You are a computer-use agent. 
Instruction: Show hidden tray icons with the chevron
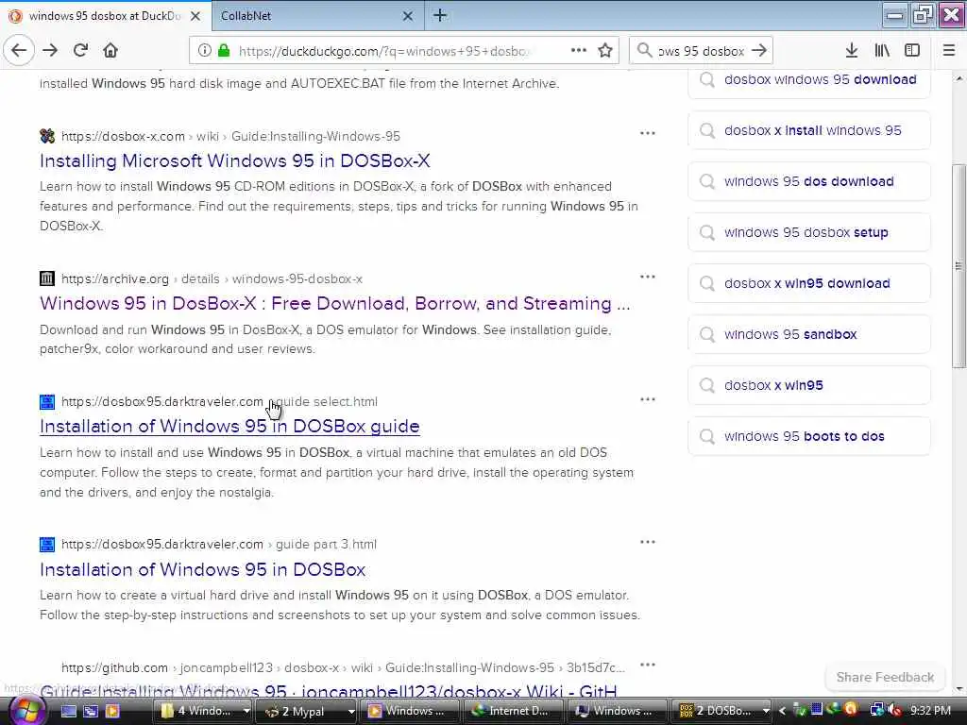point(782,711)
